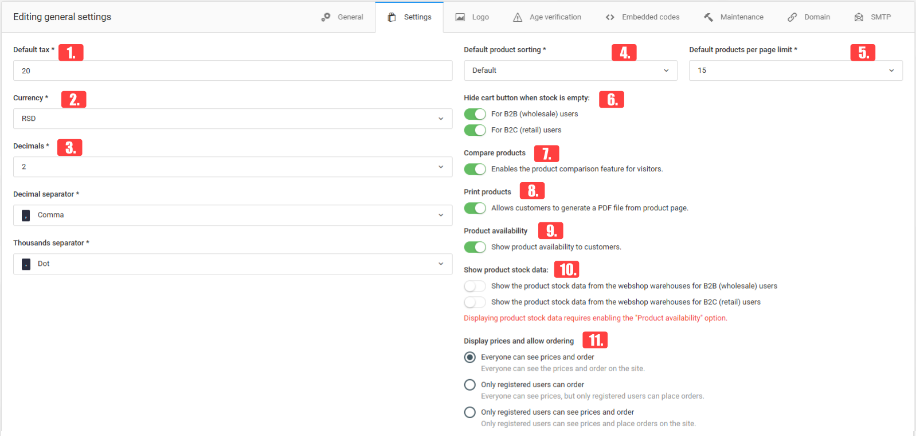The image size is (916, 436).
Task: Click the warning triangle Age verification icon
Action: point(518,17)
